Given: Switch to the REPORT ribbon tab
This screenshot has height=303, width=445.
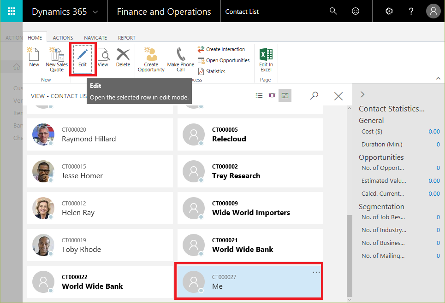Looking at the screenshot, I should (x=126, y=38).
